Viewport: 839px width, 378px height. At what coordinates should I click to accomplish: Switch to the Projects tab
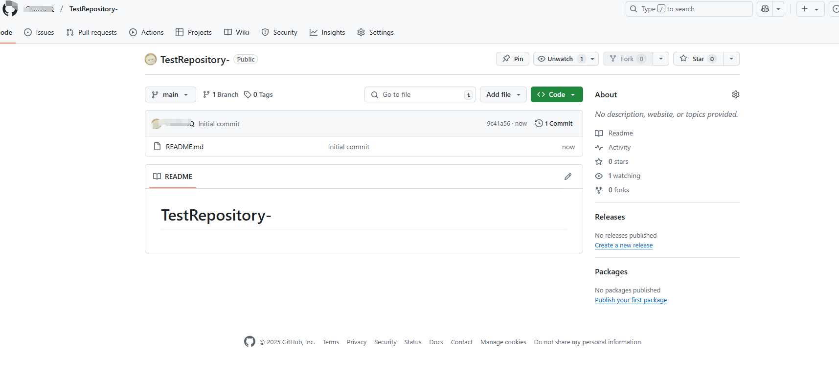click(194, 32)
